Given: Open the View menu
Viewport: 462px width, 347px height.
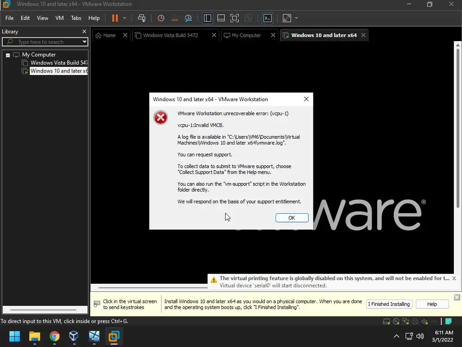Looking at the screenshot, I should tap(42, 18).
